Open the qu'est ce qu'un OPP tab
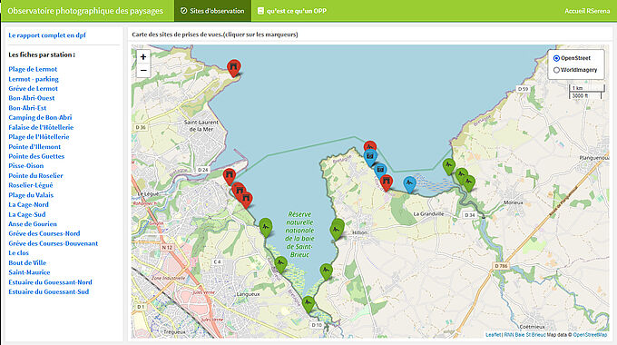 coord(292,11)
